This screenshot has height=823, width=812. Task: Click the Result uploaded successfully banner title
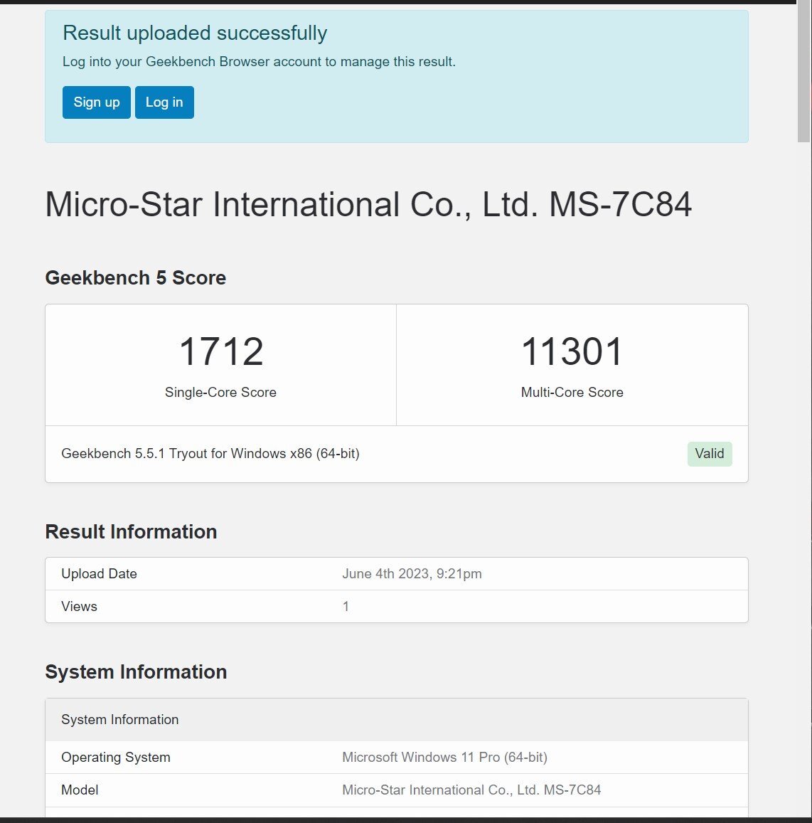tap(195, 33)
